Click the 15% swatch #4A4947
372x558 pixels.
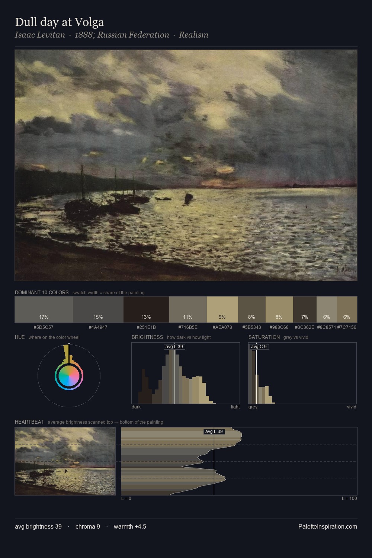[x=98, y=310]
